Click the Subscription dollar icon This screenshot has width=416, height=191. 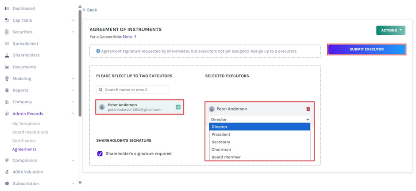point(7,184)
